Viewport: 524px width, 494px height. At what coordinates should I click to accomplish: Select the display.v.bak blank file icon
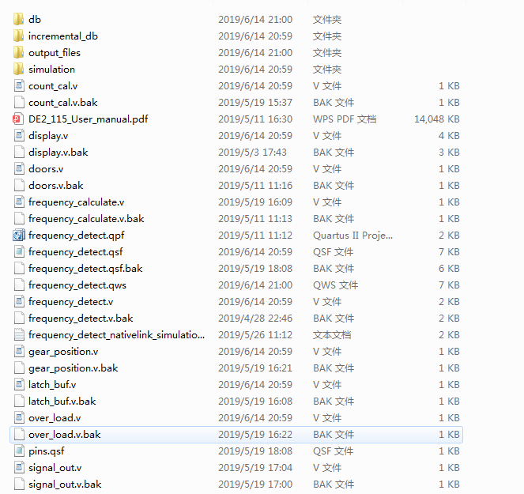coord(19,152)
